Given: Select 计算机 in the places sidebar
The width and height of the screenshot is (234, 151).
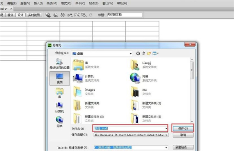Looking at the screenshot, I should [60, 107].
